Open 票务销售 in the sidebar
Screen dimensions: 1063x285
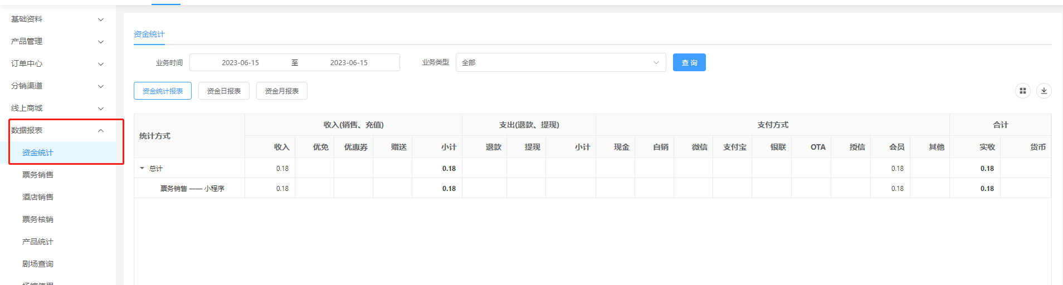pyautogui.click(x=38, y=175)
